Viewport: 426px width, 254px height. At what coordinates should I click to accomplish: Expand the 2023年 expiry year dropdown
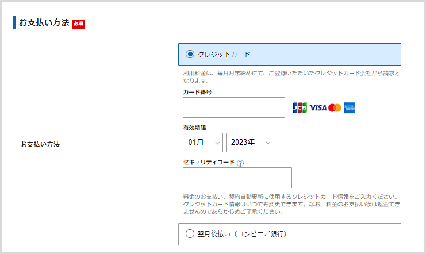tap(250, 143)
